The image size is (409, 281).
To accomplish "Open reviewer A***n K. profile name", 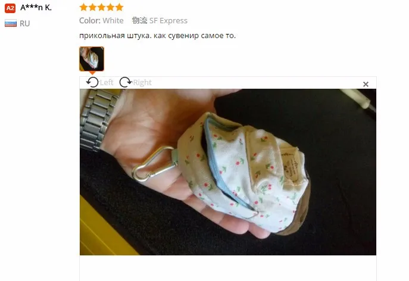I will pos(36,8).
